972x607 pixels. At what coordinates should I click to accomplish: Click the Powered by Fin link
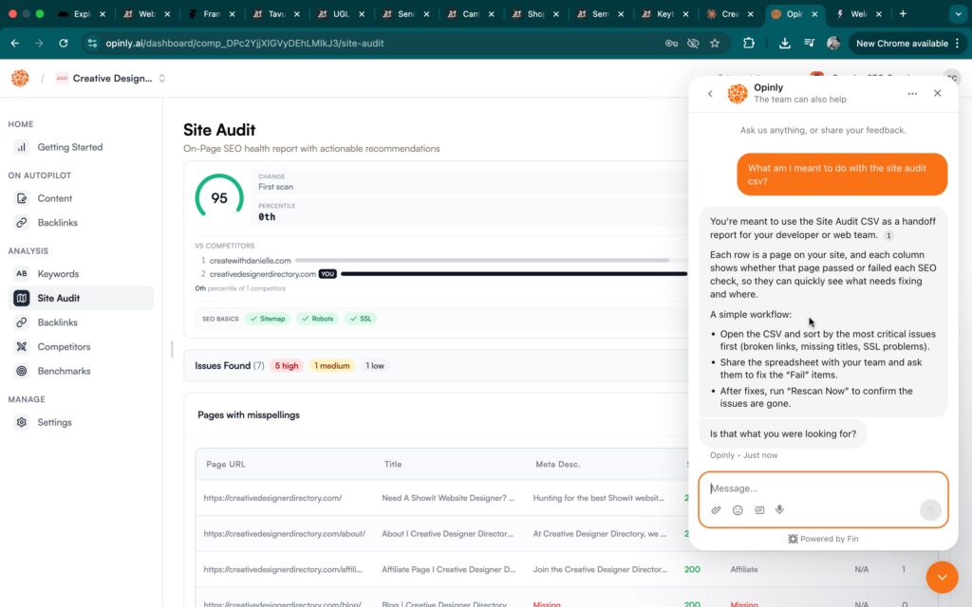pos(823,539)
